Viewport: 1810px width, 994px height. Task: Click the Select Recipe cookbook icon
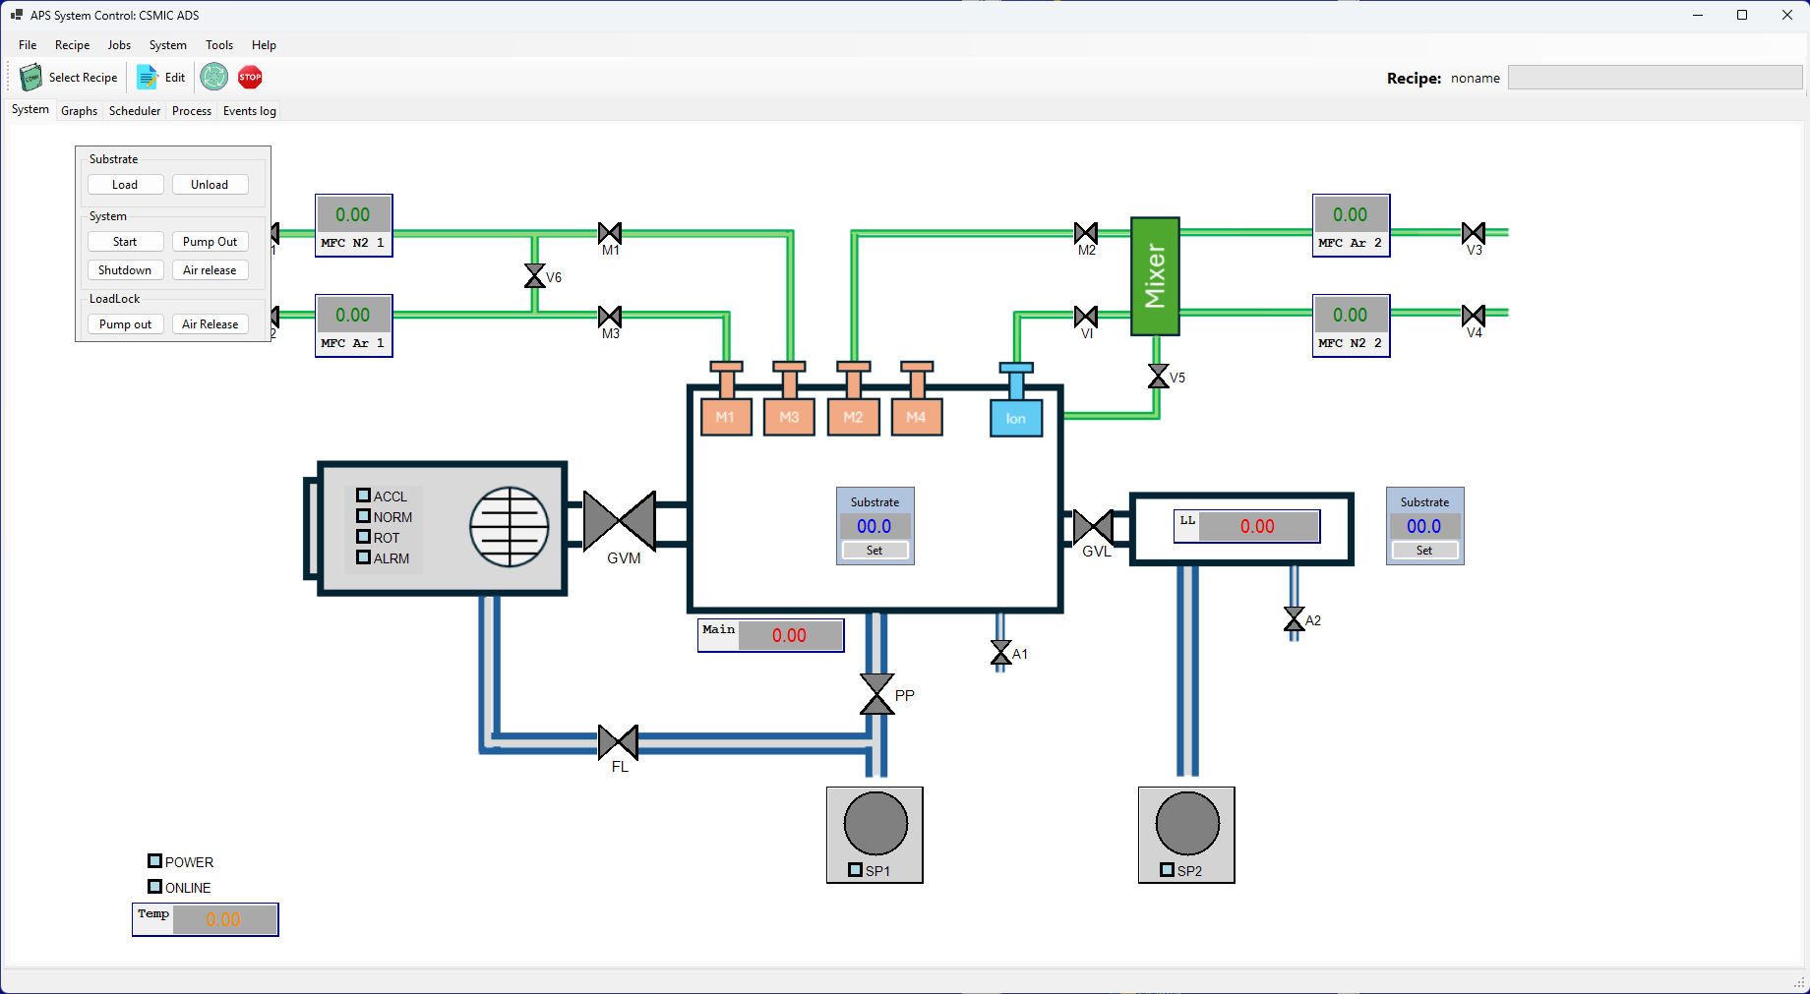[x=30, y=77]
